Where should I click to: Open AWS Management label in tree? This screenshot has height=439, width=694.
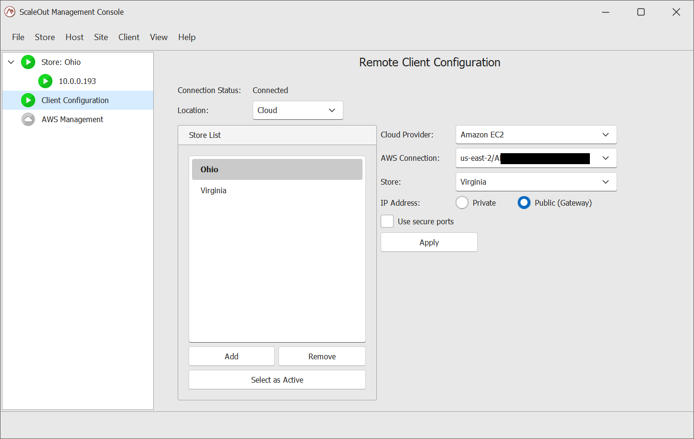pos(72,119)
